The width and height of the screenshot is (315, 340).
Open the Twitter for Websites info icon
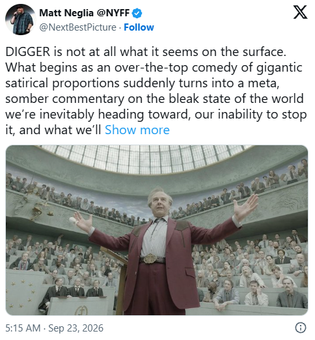click(x=301, y=328)
